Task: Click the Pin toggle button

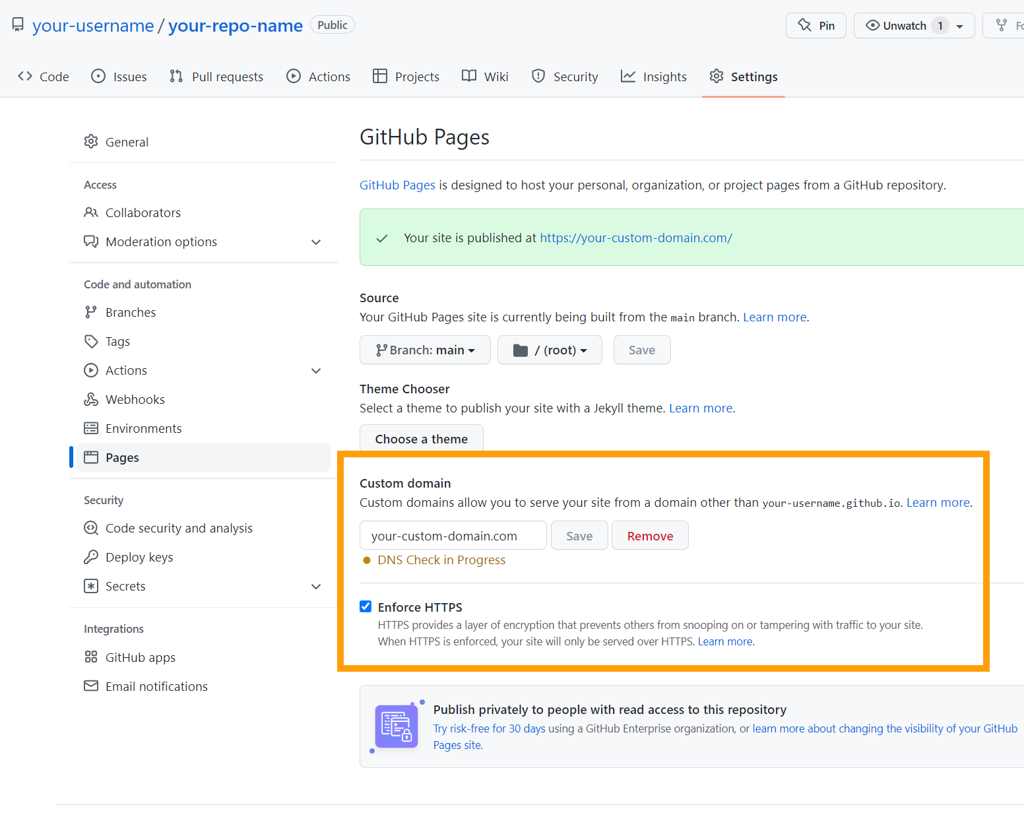Action: 816,25
